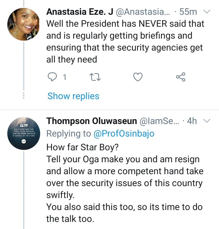The width and height of the screenshot is (219, 229).
Task: View Anastasia Eze's profile photo
Action: 23,24
